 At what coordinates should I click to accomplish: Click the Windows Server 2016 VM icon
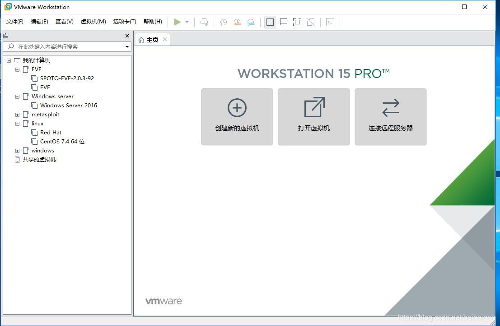point(34,106)
